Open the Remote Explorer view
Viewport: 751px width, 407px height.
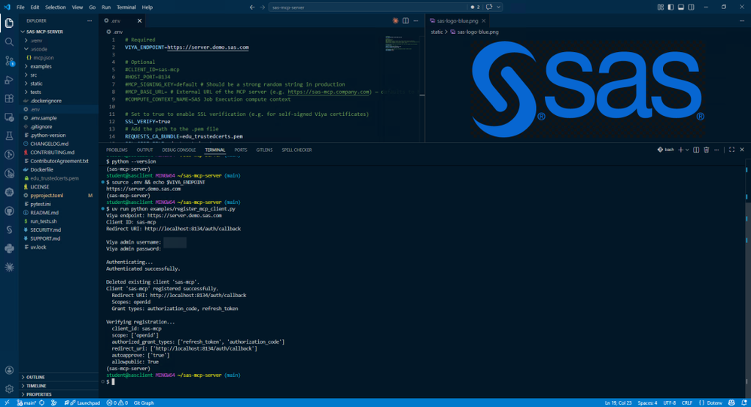[9, 117]
